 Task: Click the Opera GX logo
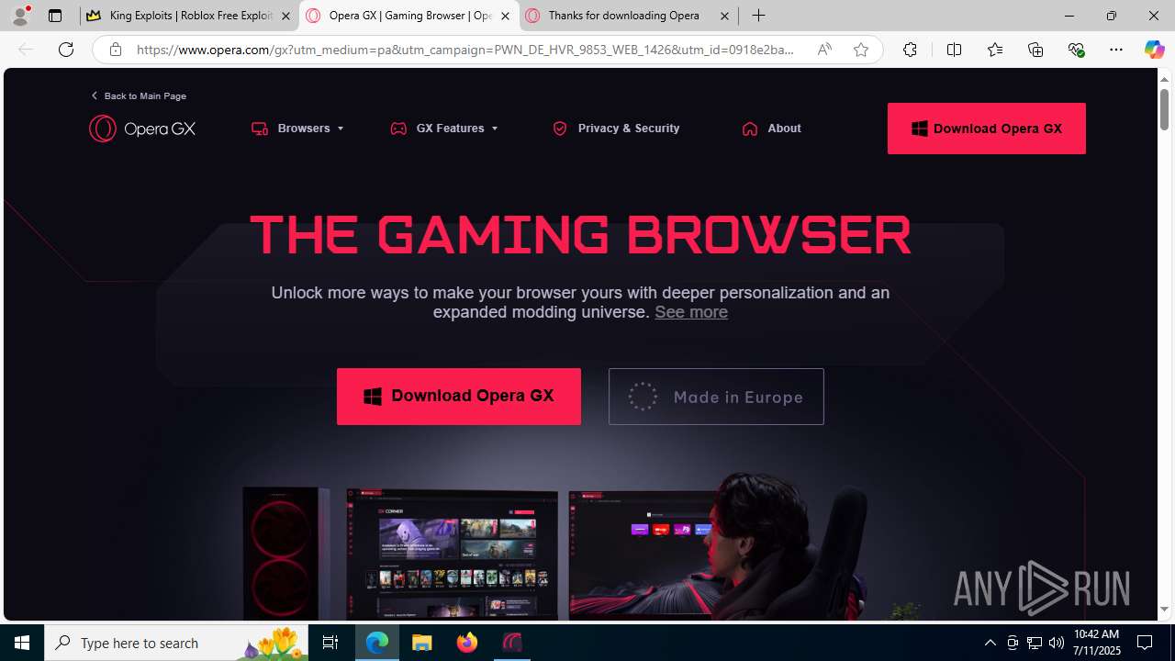(142, 129)
